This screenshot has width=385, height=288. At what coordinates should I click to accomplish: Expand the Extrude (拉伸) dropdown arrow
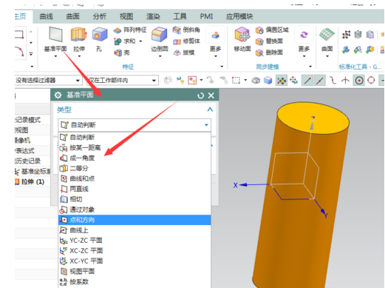coord(79,56)
